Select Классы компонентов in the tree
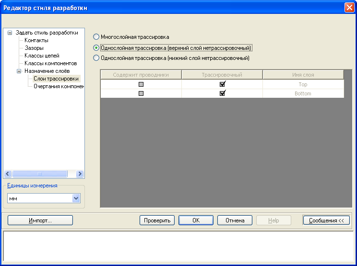Screen dimensions: 357x266 [51, 63]
